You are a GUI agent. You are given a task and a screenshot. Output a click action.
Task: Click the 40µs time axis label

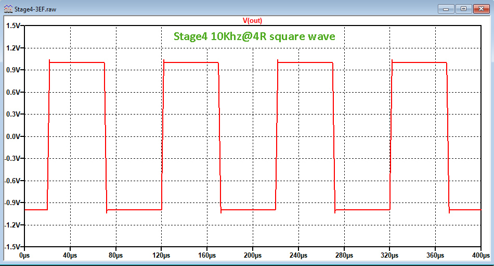point(70,255)
